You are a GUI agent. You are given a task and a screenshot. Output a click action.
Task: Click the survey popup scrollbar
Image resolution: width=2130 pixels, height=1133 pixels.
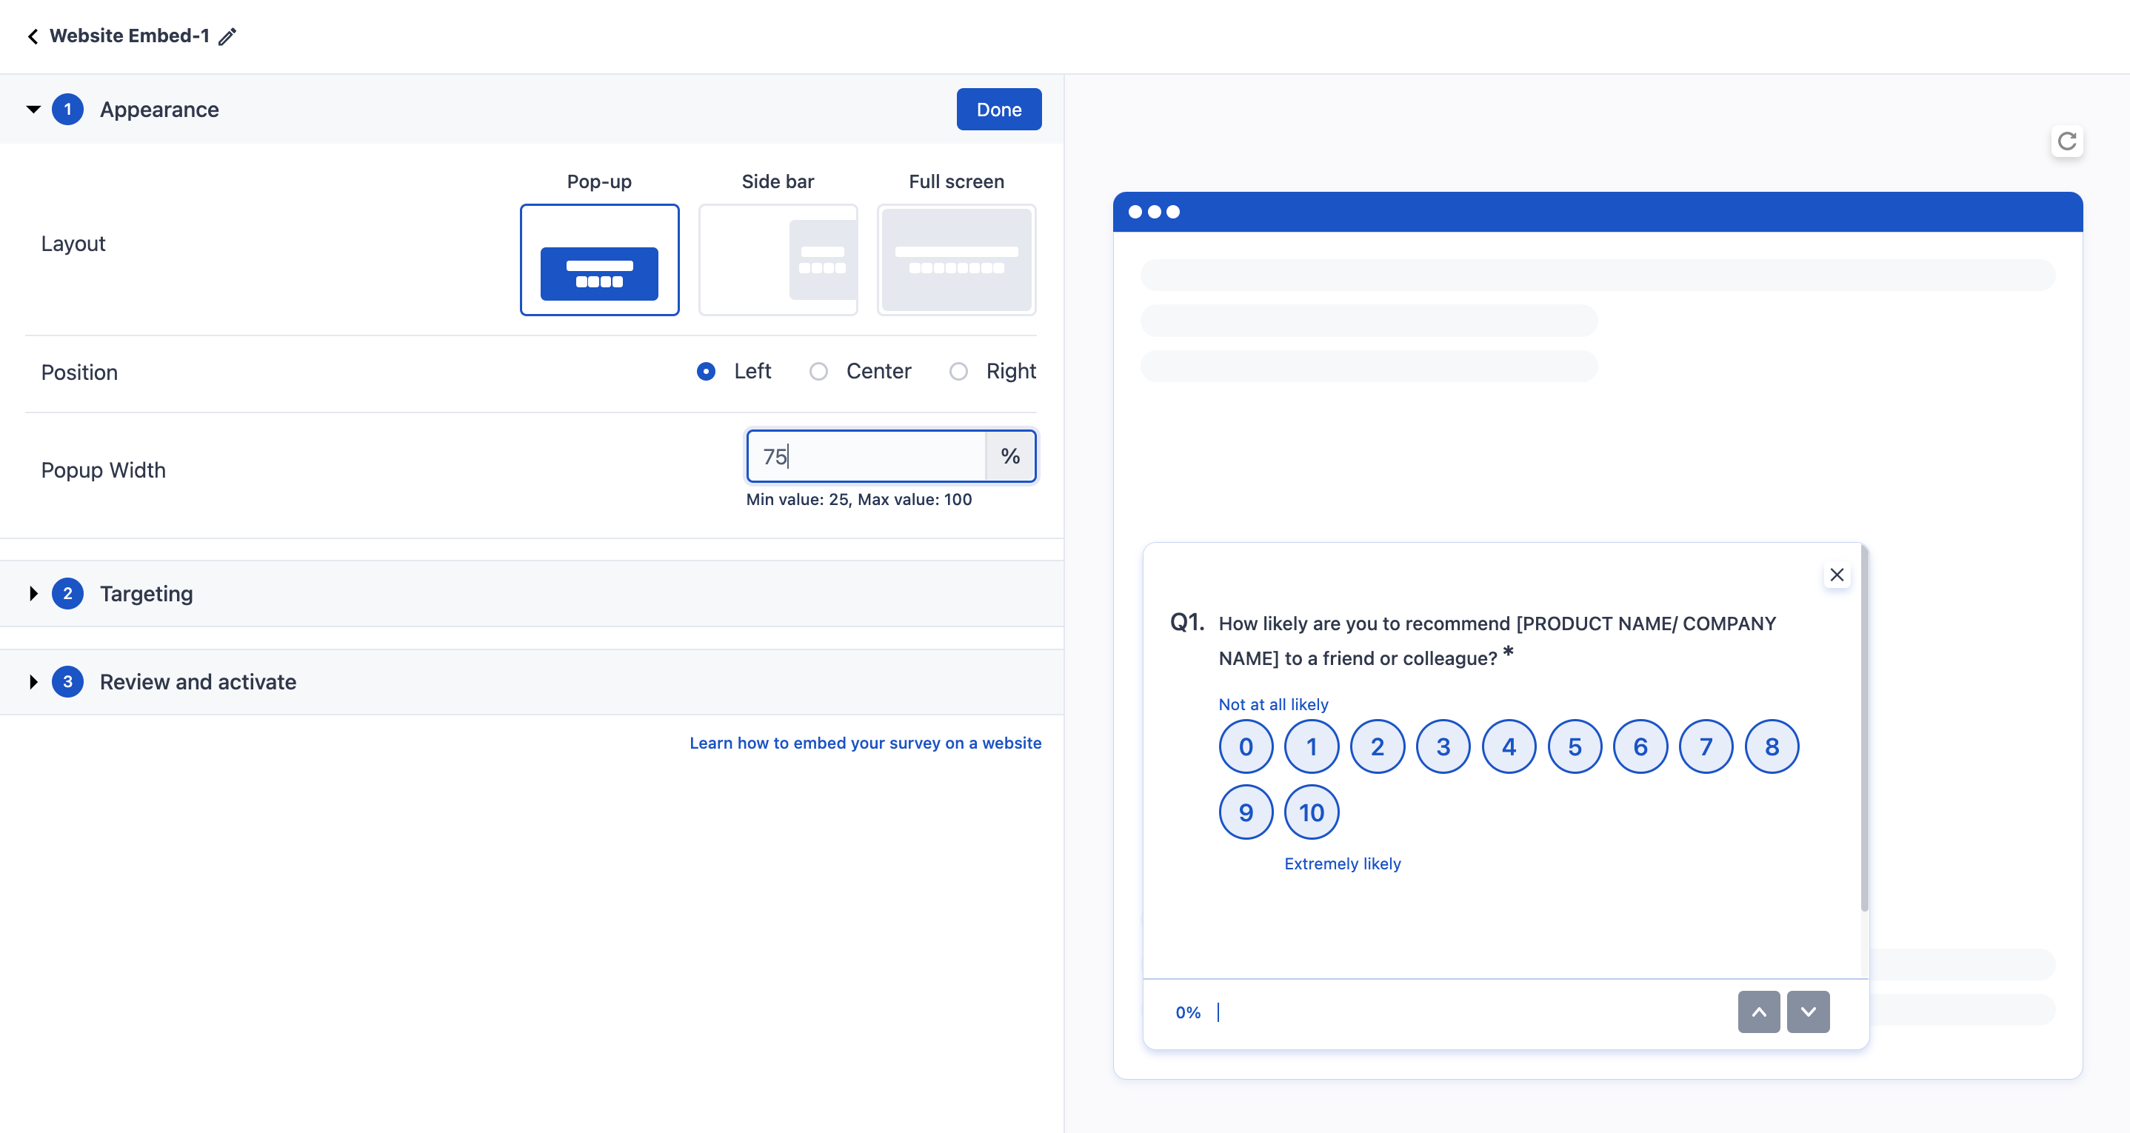tap(1863, 728)
